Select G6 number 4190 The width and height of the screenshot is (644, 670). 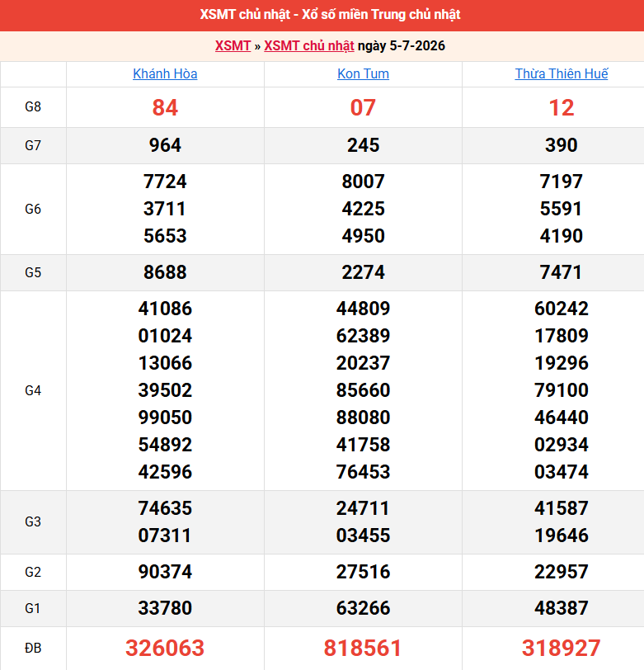(562, 236)
